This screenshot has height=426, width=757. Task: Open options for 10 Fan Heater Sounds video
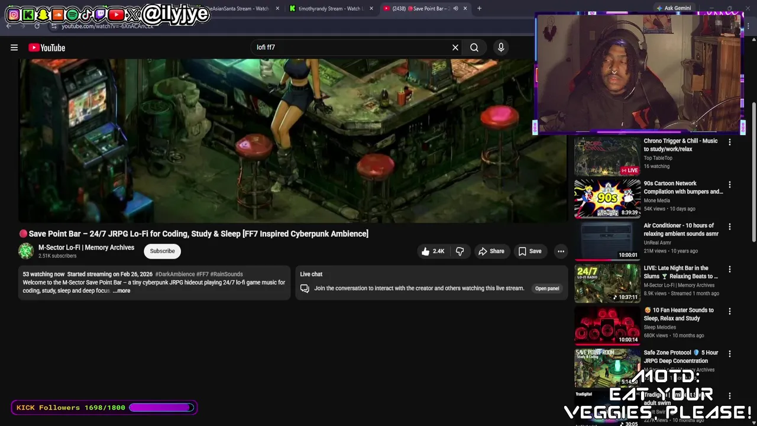click(730, 311)
